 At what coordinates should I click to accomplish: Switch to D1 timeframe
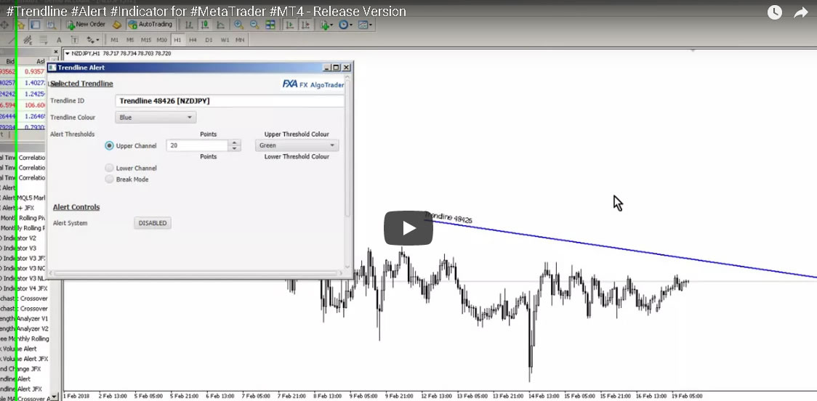coord(209,40)
